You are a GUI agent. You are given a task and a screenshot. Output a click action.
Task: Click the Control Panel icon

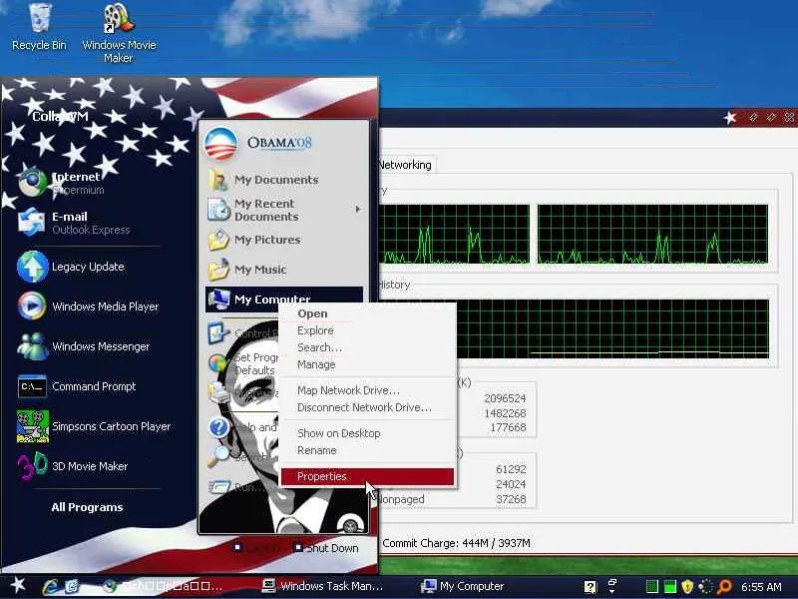click(x=218, y=333)
